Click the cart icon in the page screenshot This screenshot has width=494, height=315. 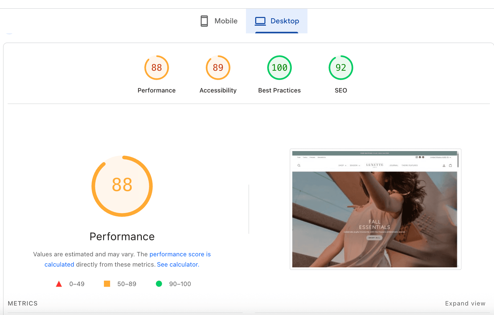coord(451,165)
